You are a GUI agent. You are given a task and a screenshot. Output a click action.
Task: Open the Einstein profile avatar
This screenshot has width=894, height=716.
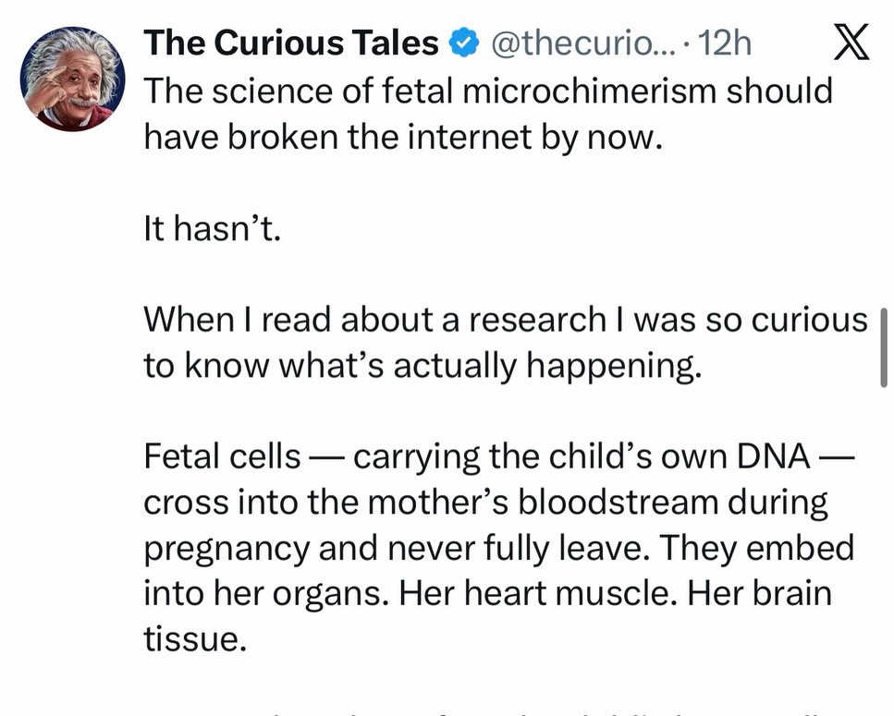pyautogui.click(x=70, y=77)
